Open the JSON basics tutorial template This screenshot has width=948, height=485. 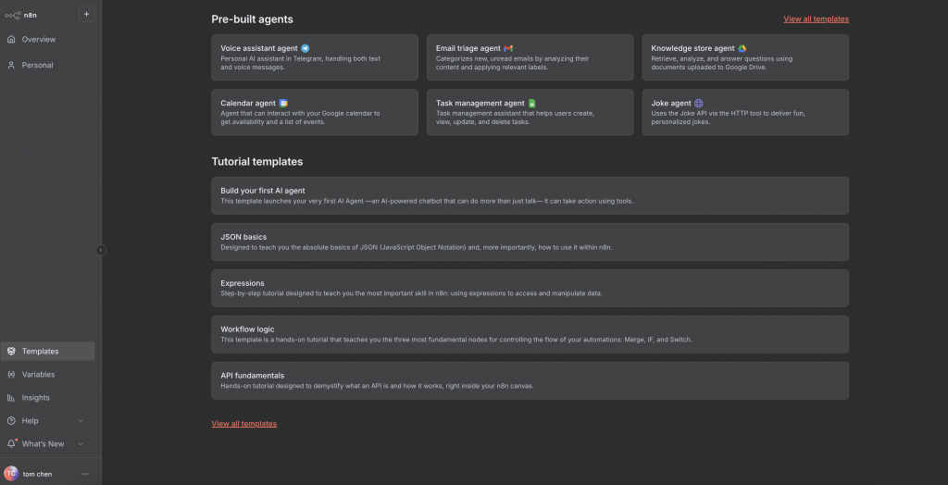coord(530,242)
